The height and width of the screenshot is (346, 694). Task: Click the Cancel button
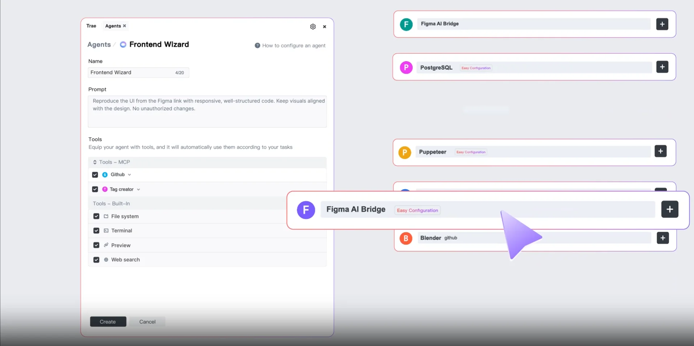pyautogui.click(x=147, y=321)
